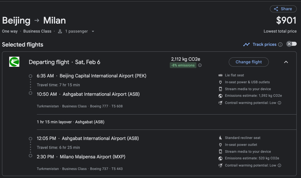Click the Standard recliner seat icon

(x=220, y=138)
